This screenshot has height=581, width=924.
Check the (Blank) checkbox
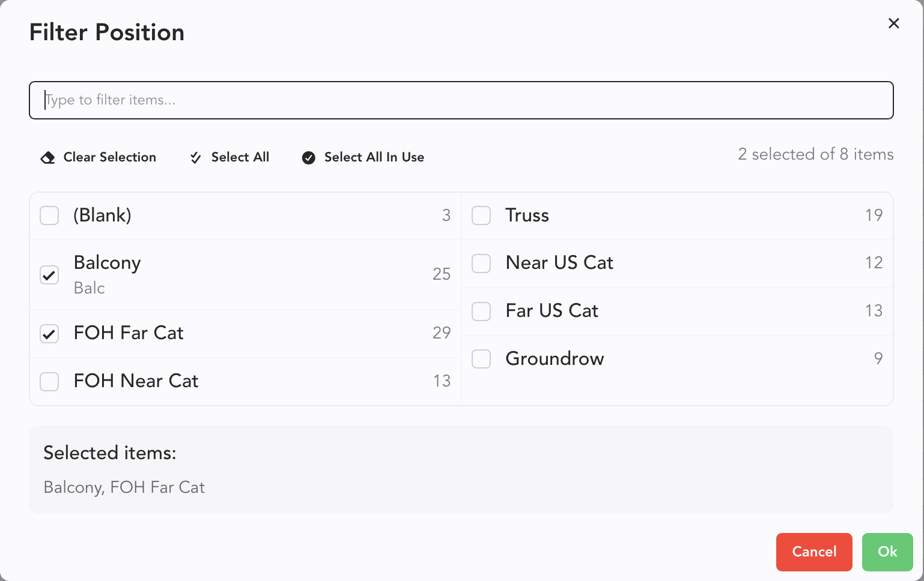coord(49,215)
